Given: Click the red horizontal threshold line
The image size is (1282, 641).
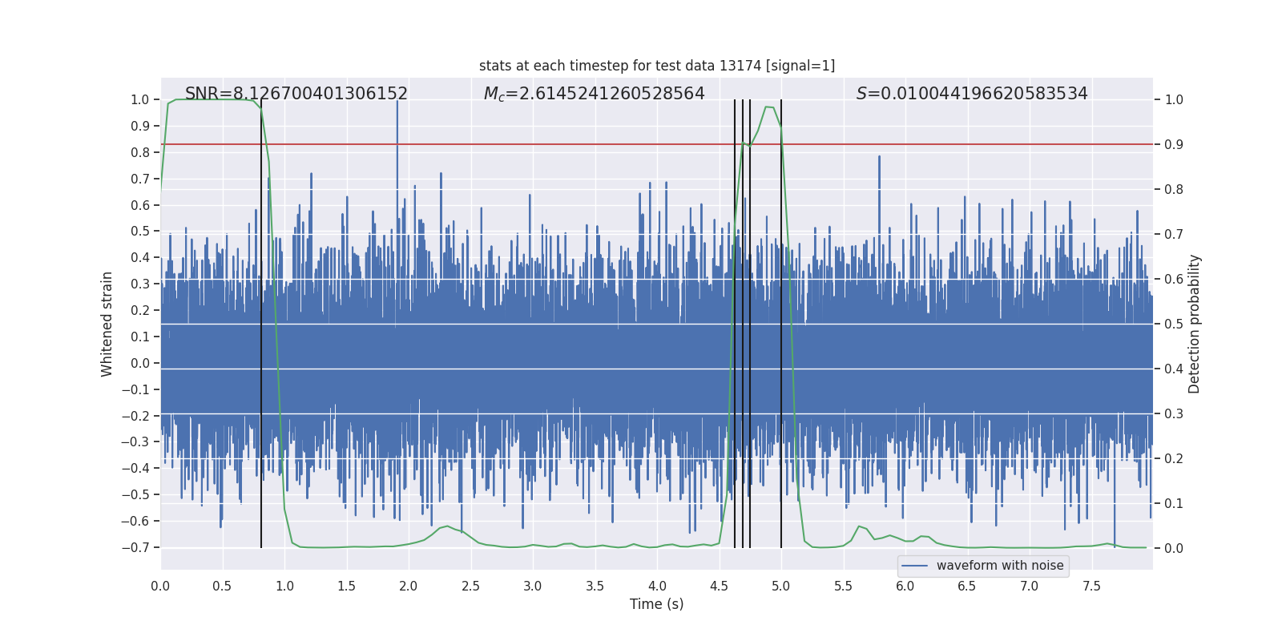Looking at the screenshot, I should tap(657, 144).
